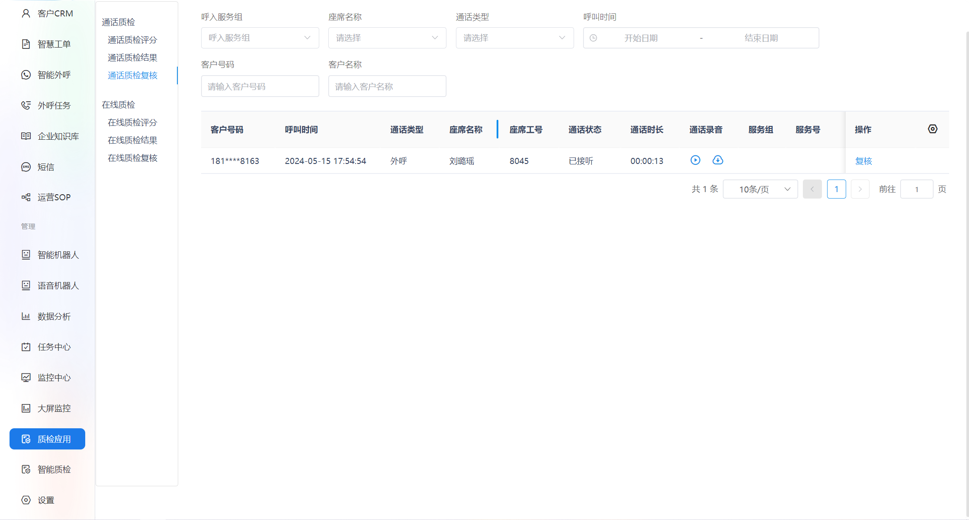Click the 外呼 call type cell
This screenshot has width=969, height=520.
tap(398, 161)
